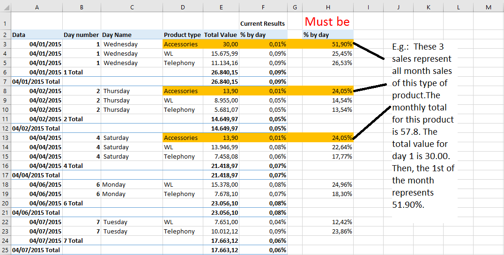Select row 13 header
Image resolution: width=504 pixels, height=255 pixels.
pyautogui.click(x=6, y=138)
